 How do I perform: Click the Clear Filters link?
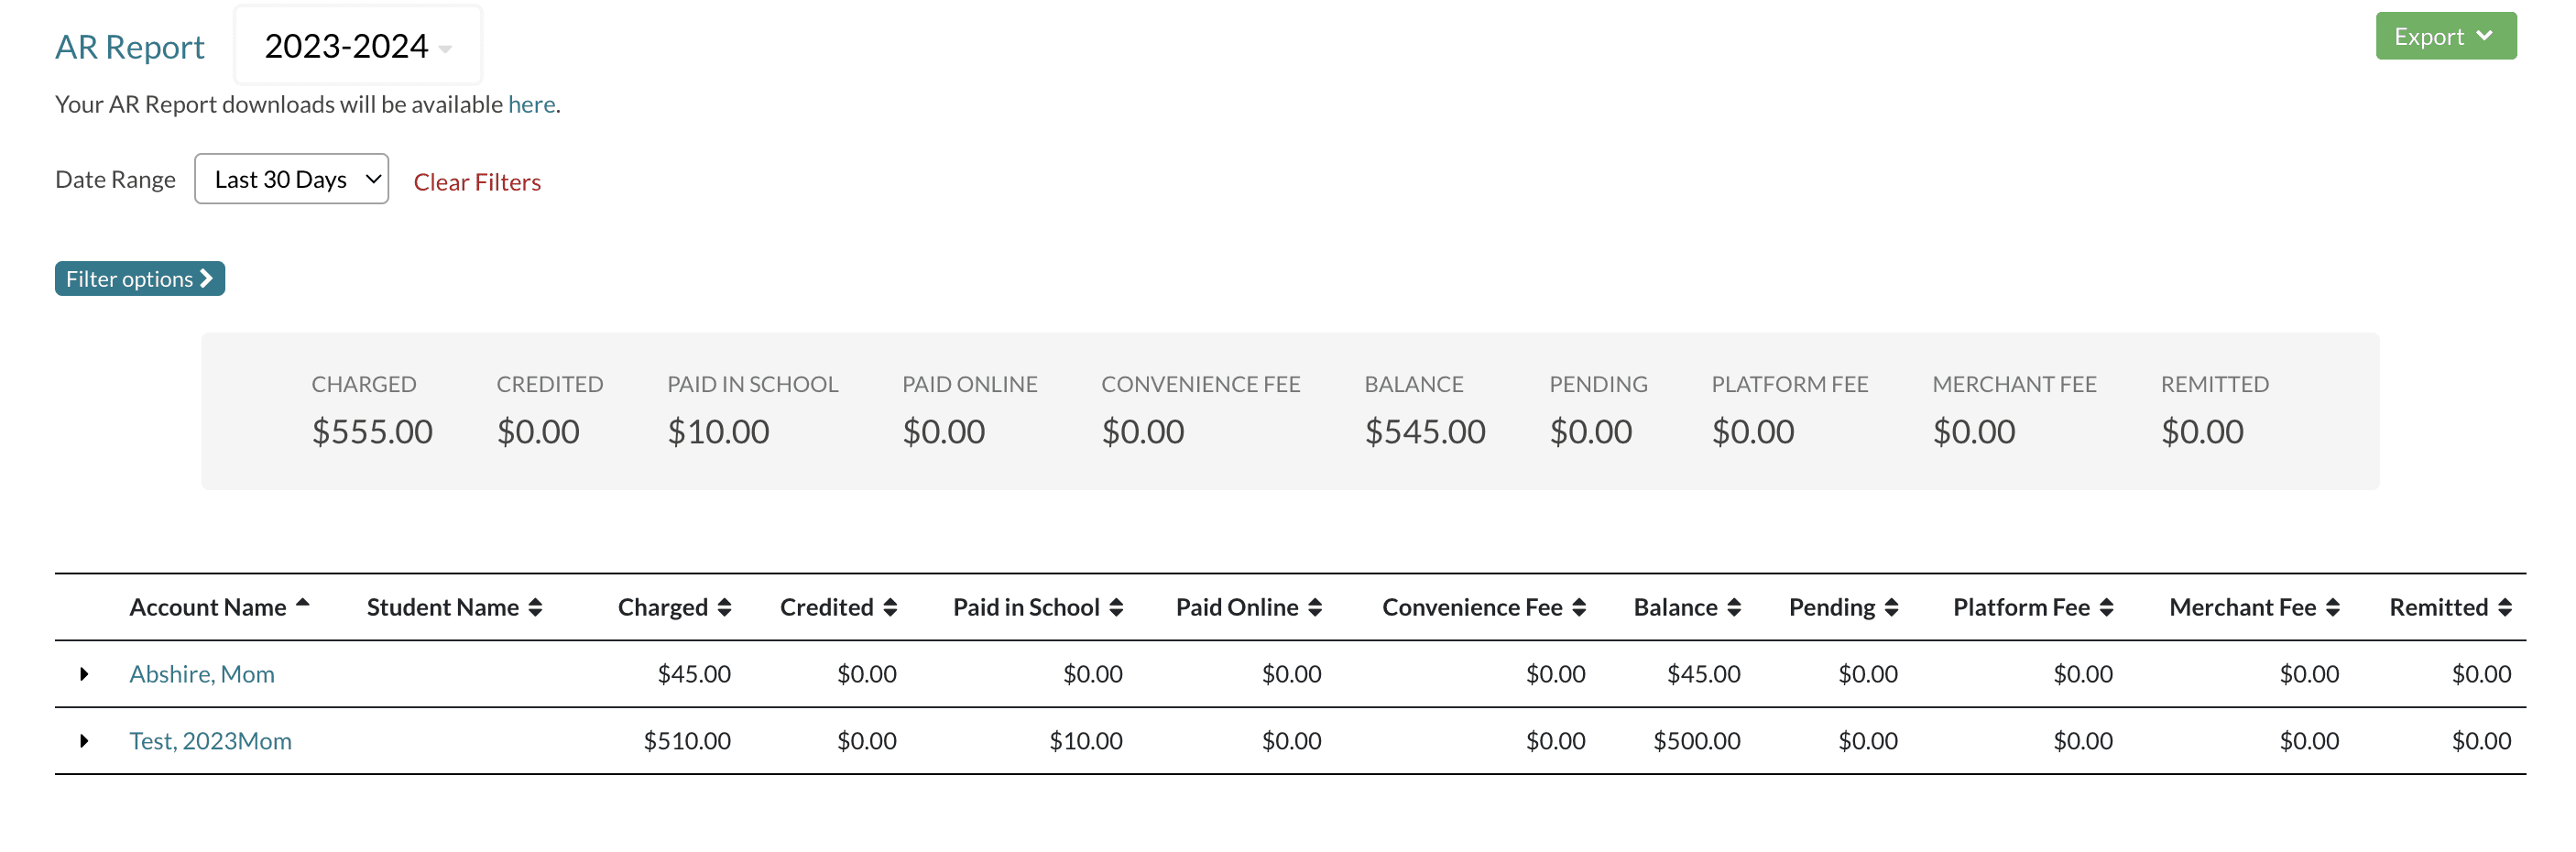477,182
